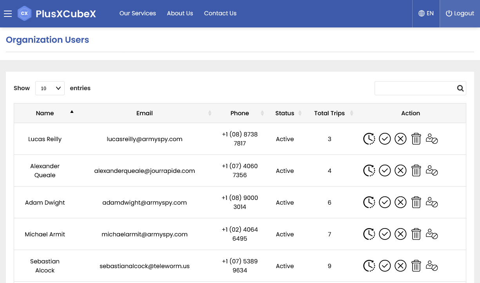Open trip history for Sebastian Alcock
The image size is (480, 283).
369,266
